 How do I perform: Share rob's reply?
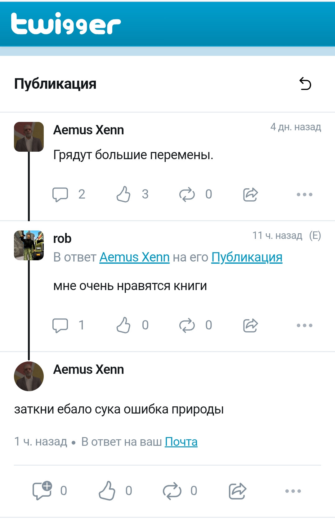tap(250, 325)
